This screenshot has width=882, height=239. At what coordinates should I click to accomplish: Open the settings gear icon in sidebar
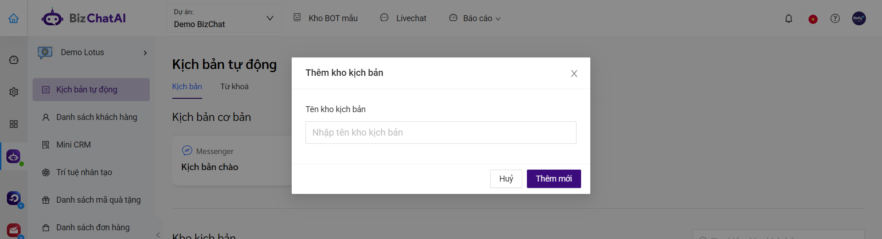pos(14,92)
